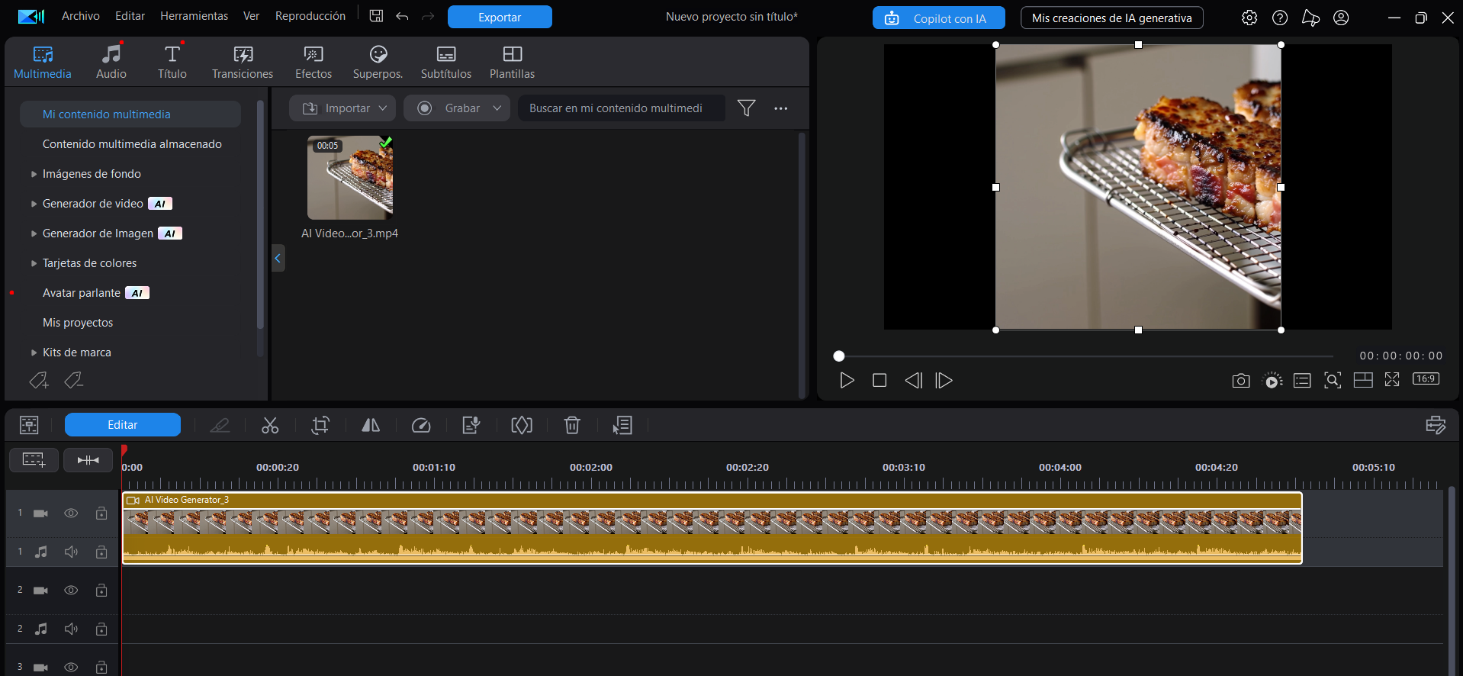Expand Imágenes de fondo
The image size is (1463, 676).
coord(34,174)
